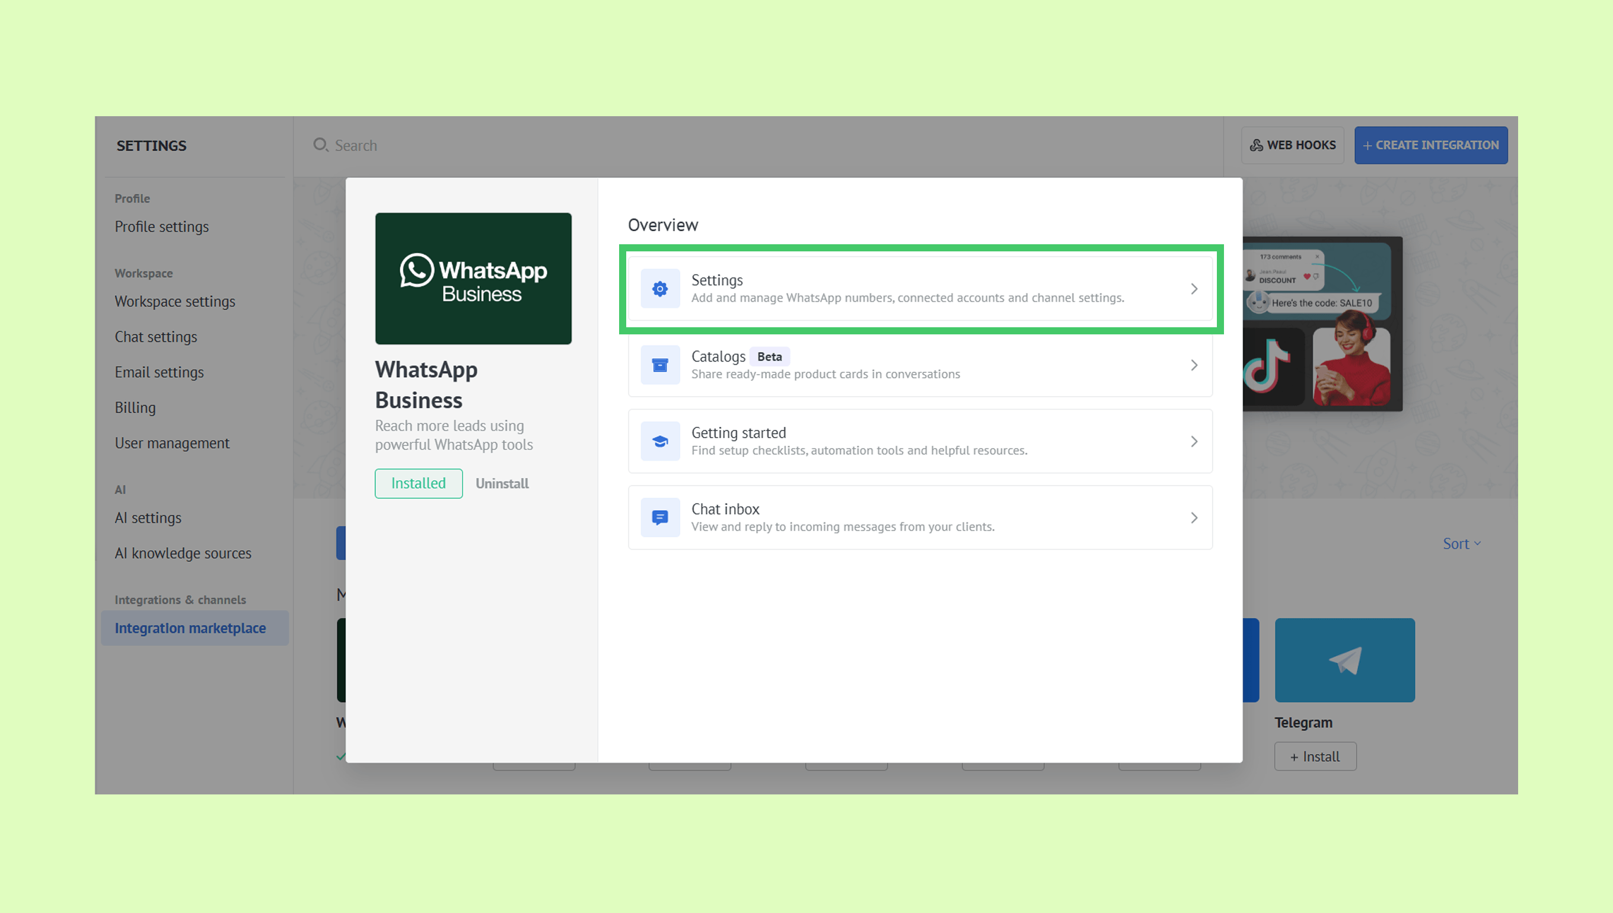
Task: Click the SETTINGS sidebar heading
Action: [151, 145]
